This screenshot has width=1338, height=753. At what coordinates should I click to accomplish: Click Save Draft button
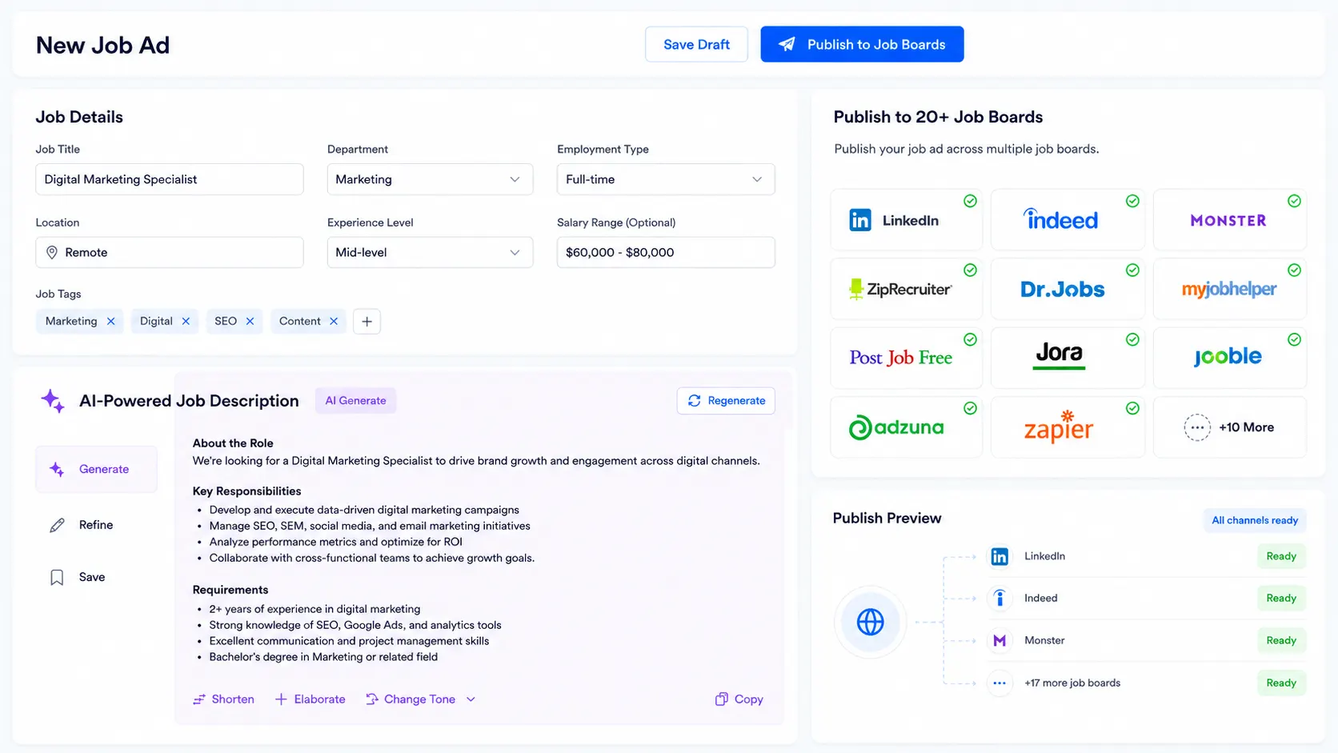pyautogui.click(x=696, y=44)
